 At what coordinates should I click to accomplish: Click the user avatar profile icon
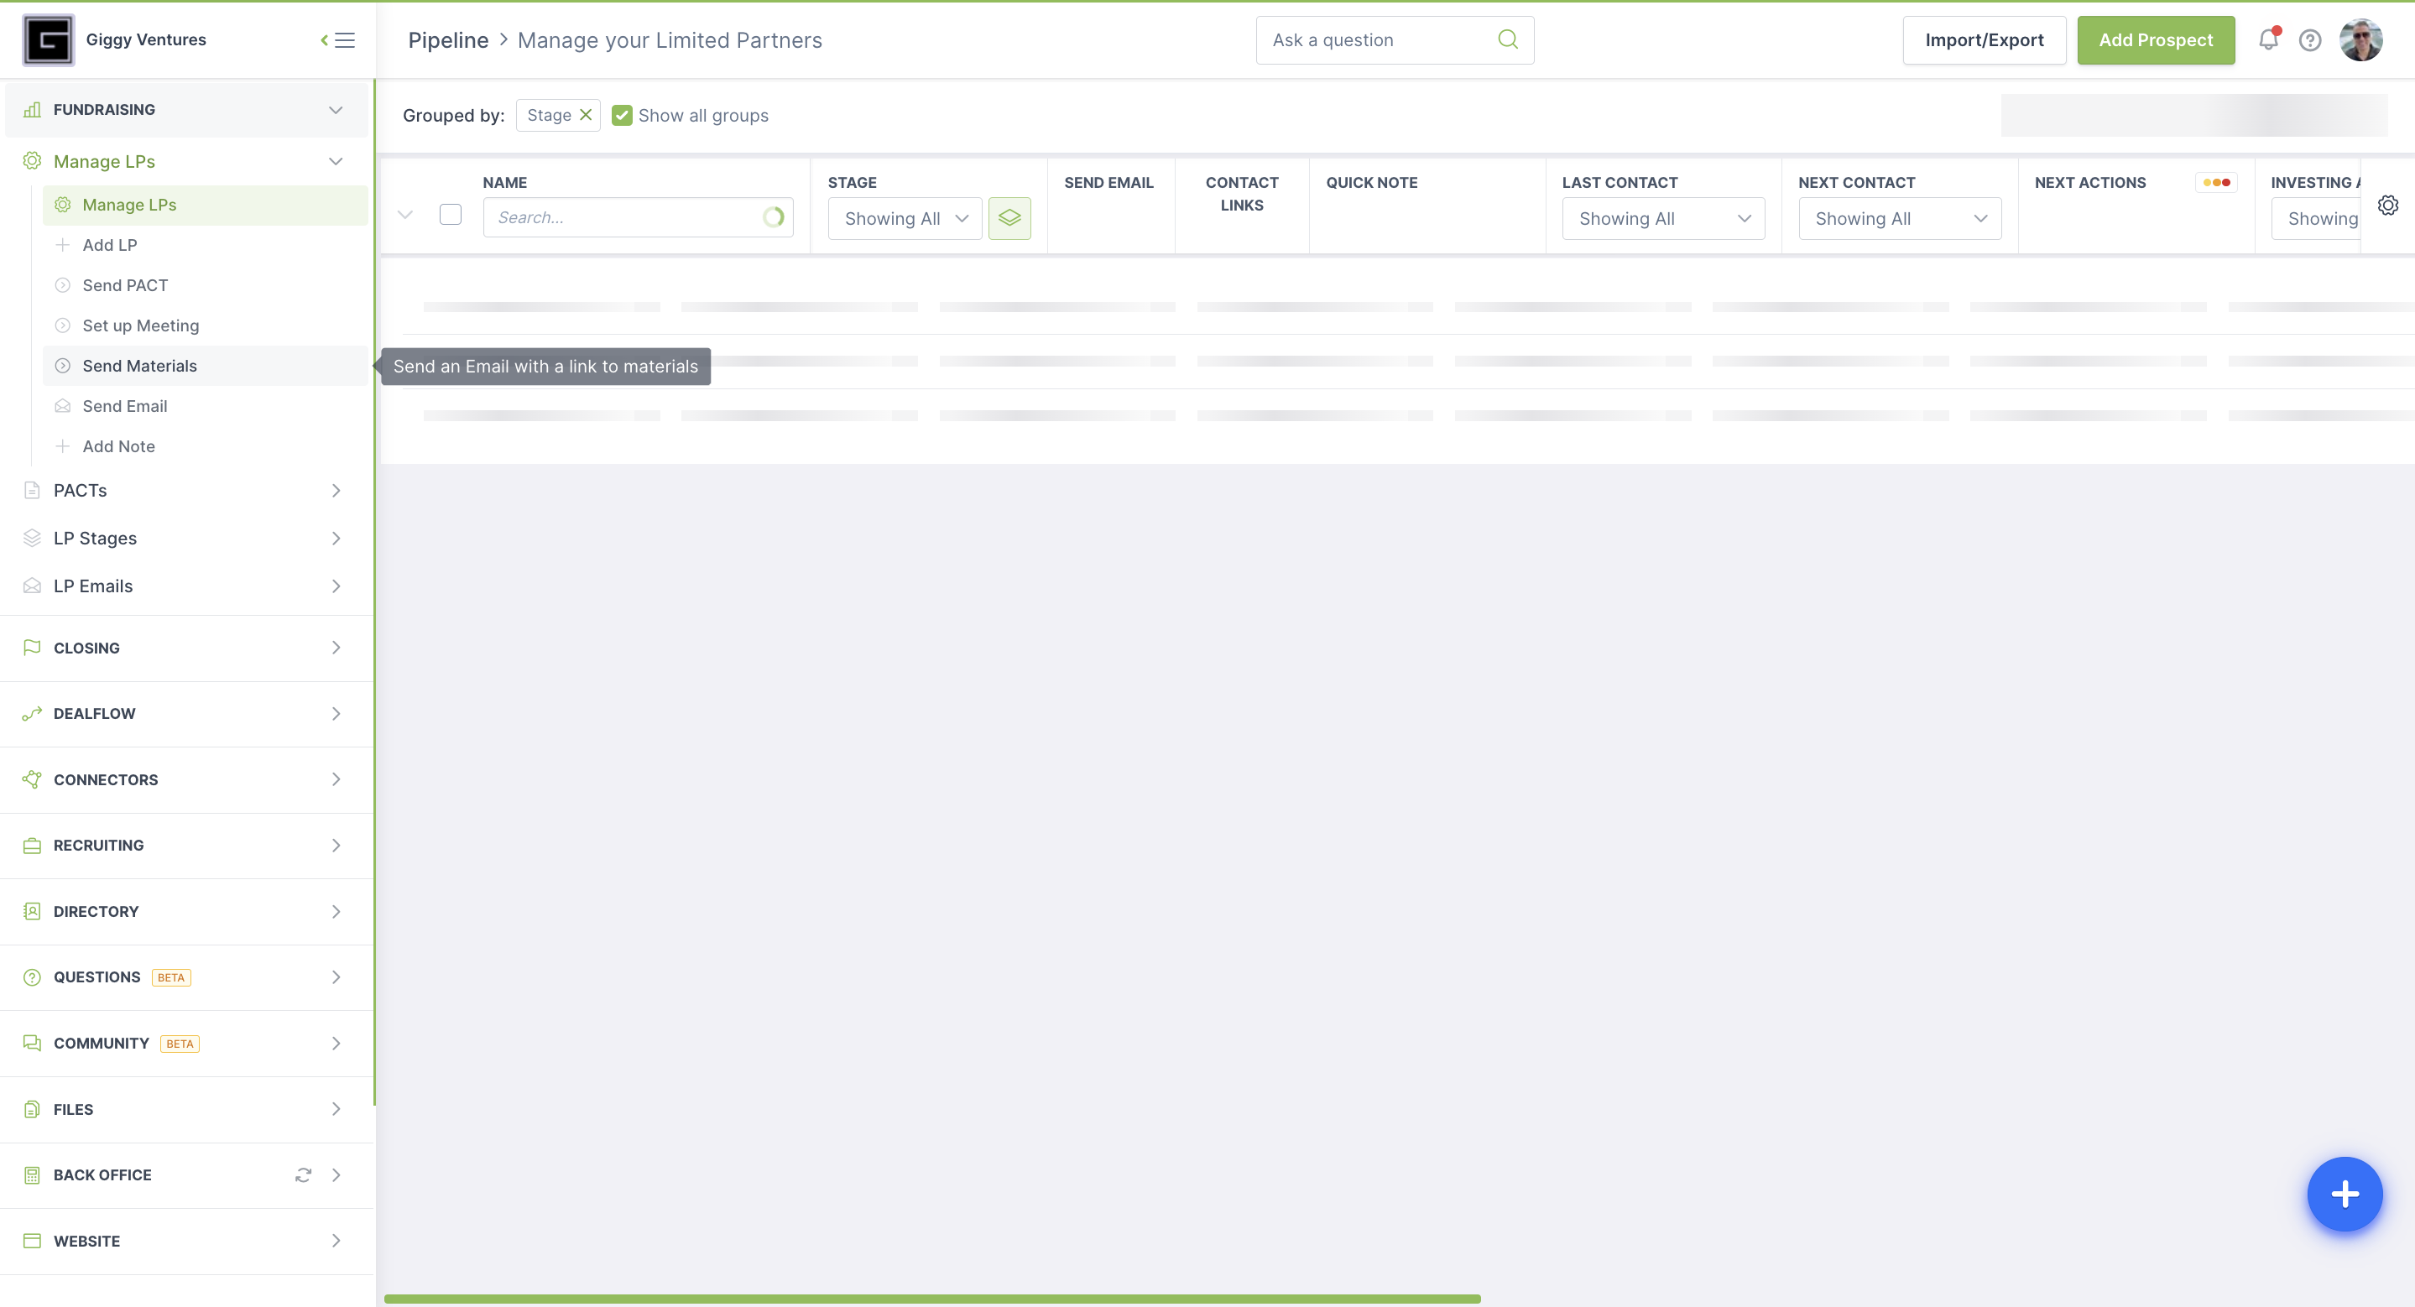point(2362,40)
